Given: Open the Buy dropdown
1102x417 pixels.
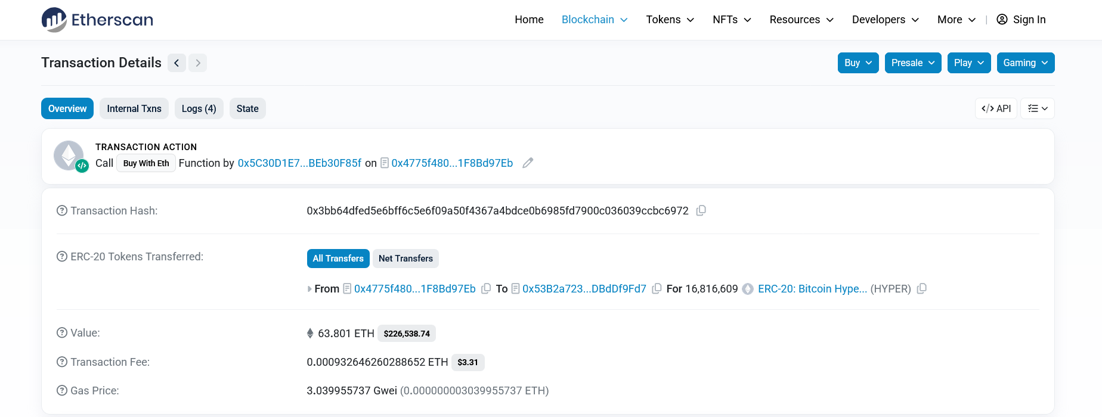Looking at the screenshot, I should 858,63.
